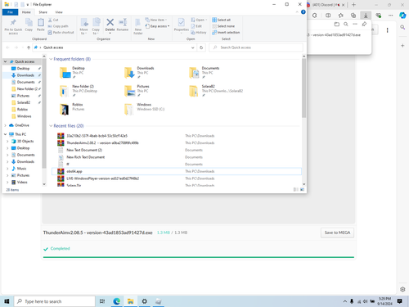Image resolution: width=409 pixels, height=307 pixels.
Task: Expand 3D Objects tree node
Action: (x=7, y=142)
